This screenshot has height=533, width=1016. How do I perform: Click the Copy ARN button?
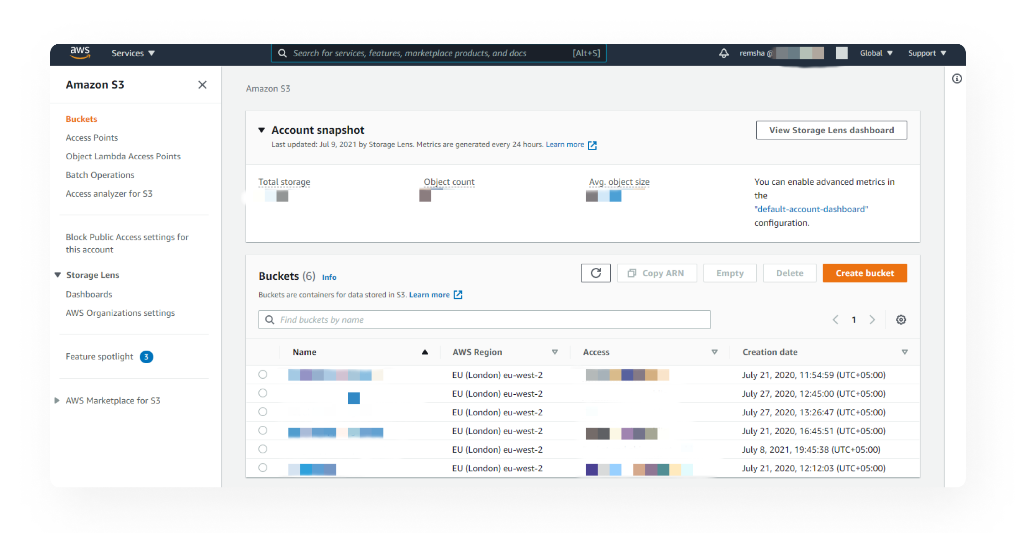tap(657, 273)
